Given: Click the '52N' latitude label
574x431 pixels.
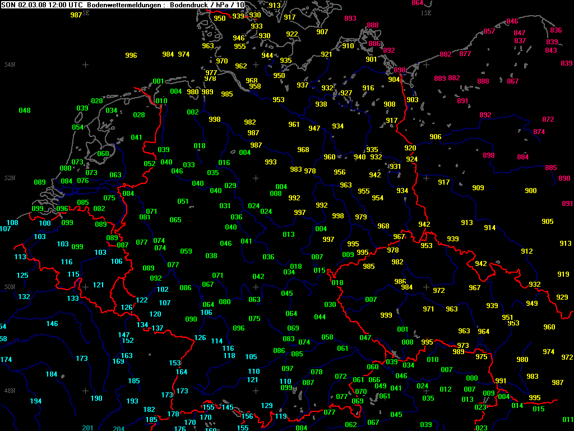Looking at the screenshot, I should pyautogui.click(x=10, y=178).
